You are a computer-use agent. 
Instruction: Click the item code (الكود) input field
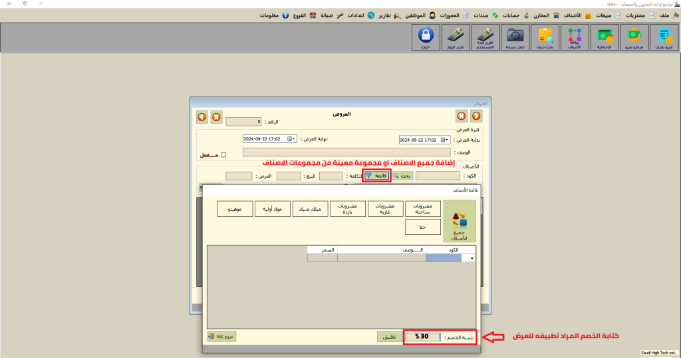tap(438, 176)
